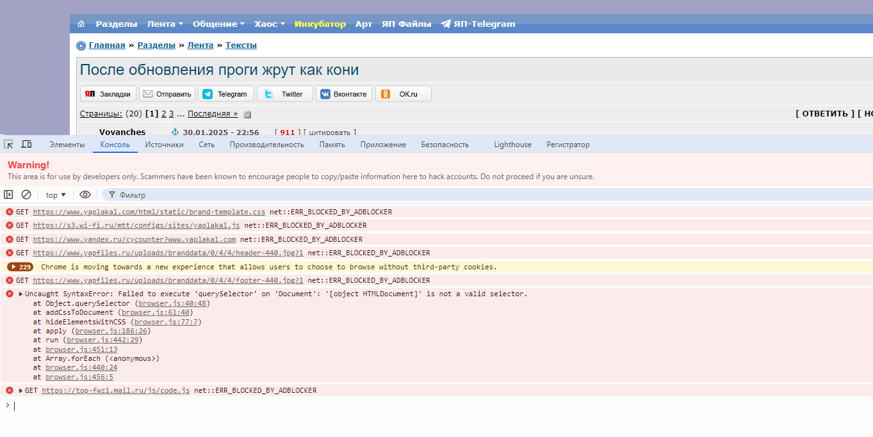Expand the Uncaught SyntaxError message triangle
Screen dimensions: 873x437
click(20, 294)
